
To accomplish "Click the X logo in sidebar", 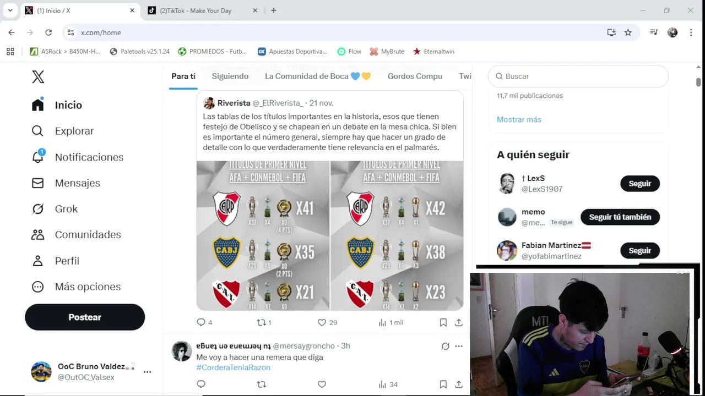I will click(38, 76).
